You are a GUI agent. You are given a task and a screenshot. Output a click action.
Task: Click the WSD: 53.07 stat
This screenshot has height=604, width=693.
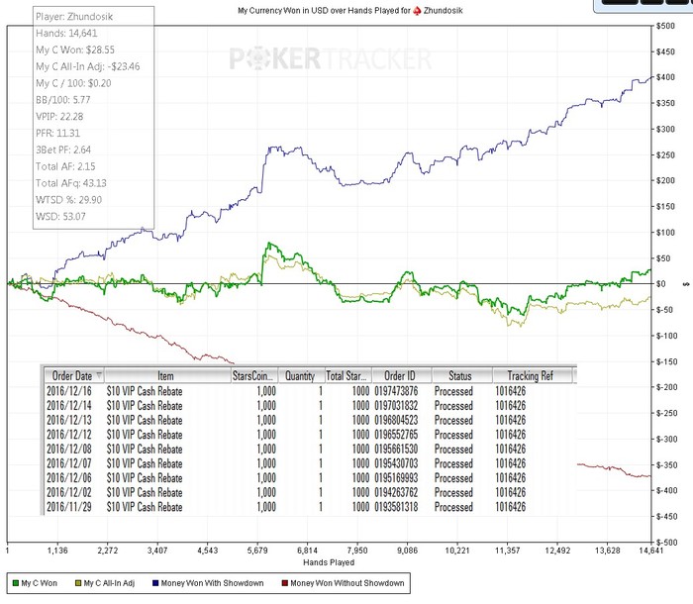(60, 217)
